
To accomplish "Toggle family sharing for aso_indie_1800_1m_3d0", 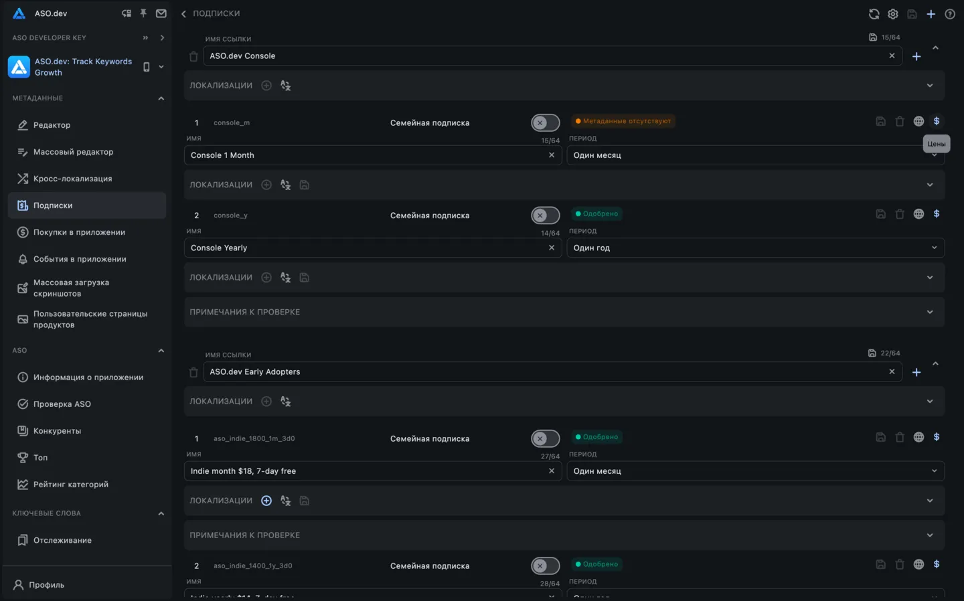I will coord(545,439).
